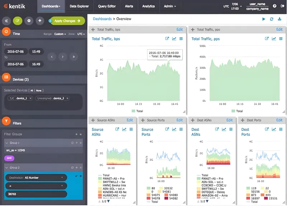Expand the Destination: AS Number dropdown

click(x=36, y=177)
